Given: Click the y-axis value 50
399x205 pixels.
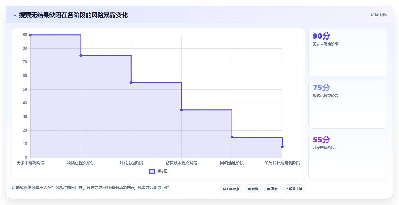Looking at the screenshot, I should (25, 89).
